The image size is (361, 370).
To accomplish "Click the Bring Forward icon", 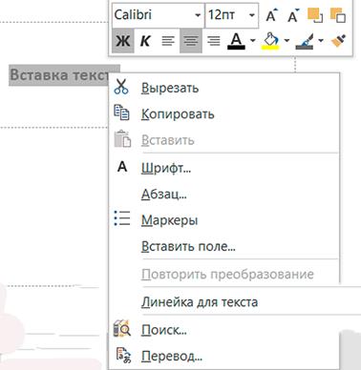I will click(315, 15).
